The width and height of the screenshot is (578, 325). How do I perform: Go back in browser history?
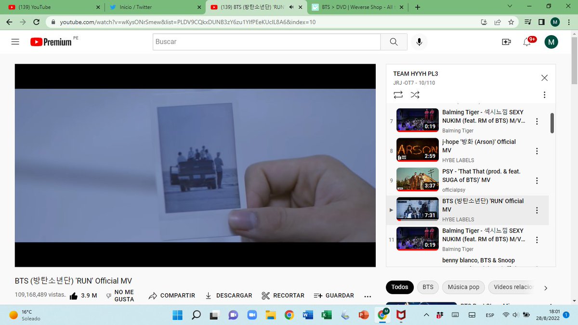coord(10,22)
